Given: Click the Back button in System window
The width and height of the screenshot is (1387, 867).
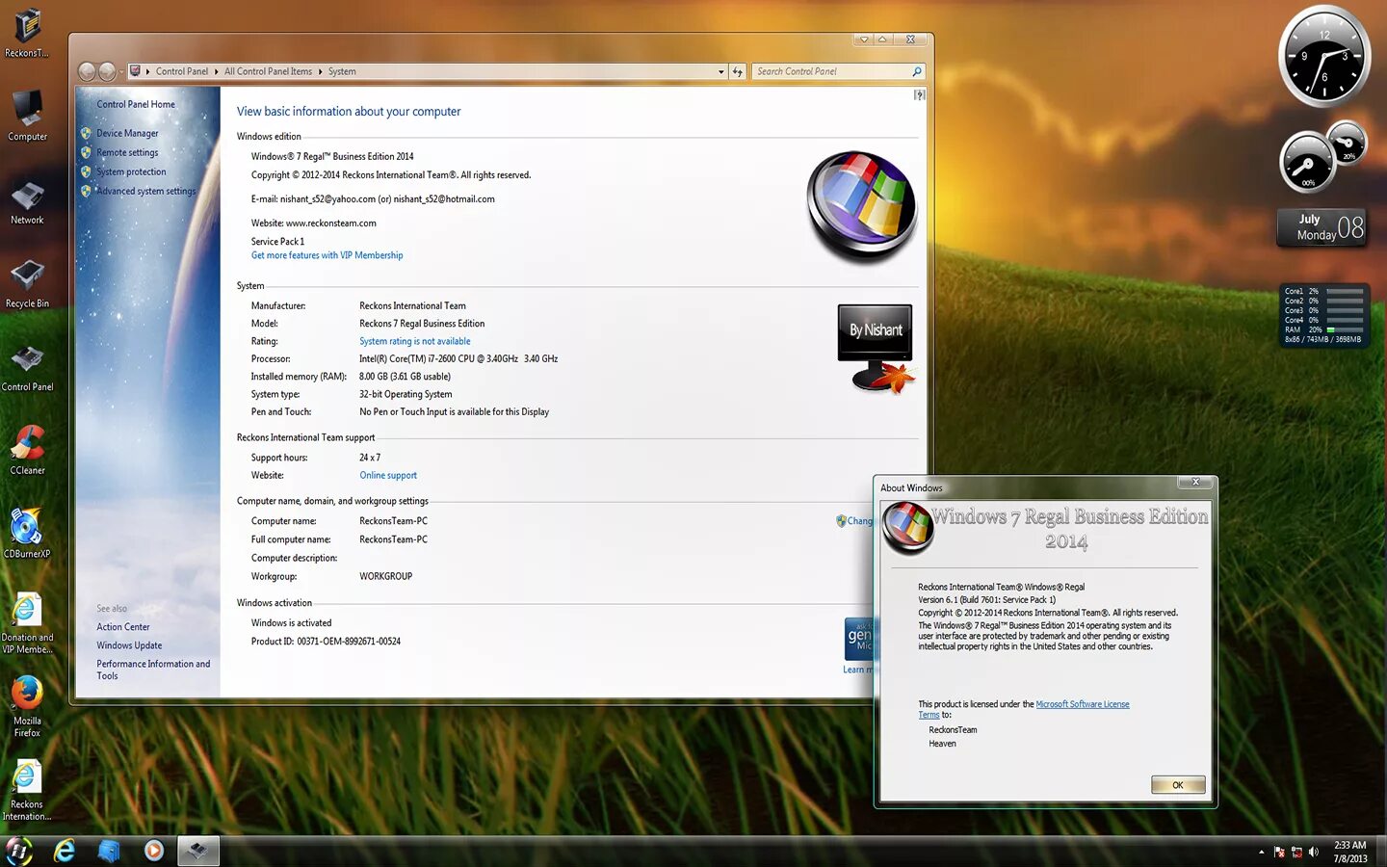Looking at the screenshot, I should pyautogui.click(x=88, y=71).
